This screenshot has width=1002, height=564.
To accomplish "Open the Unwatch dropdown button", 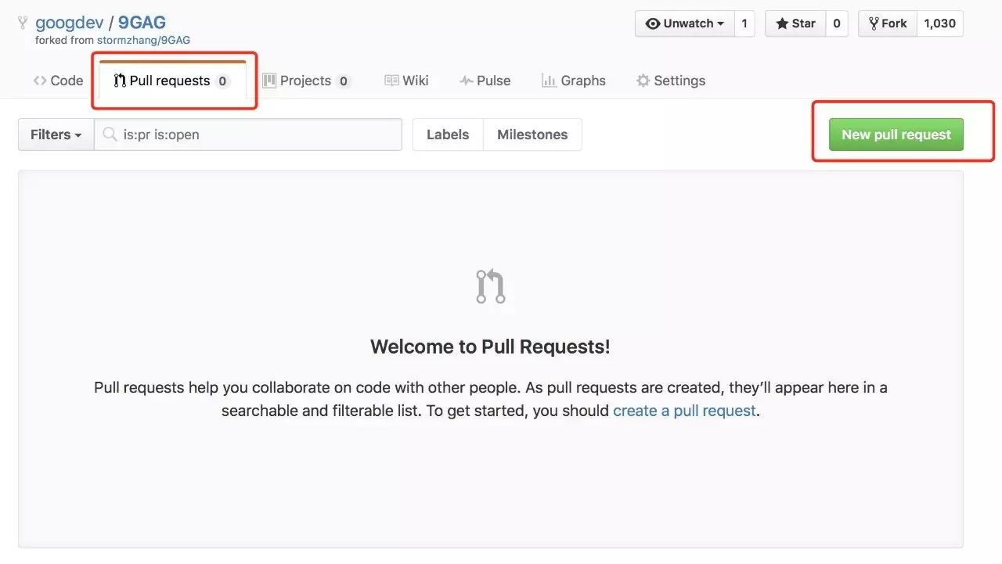I will click(684, 23).
